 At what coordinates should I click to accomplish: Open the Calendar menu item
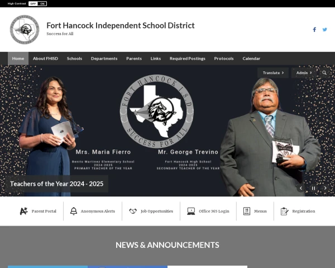(x=251, y=58)
